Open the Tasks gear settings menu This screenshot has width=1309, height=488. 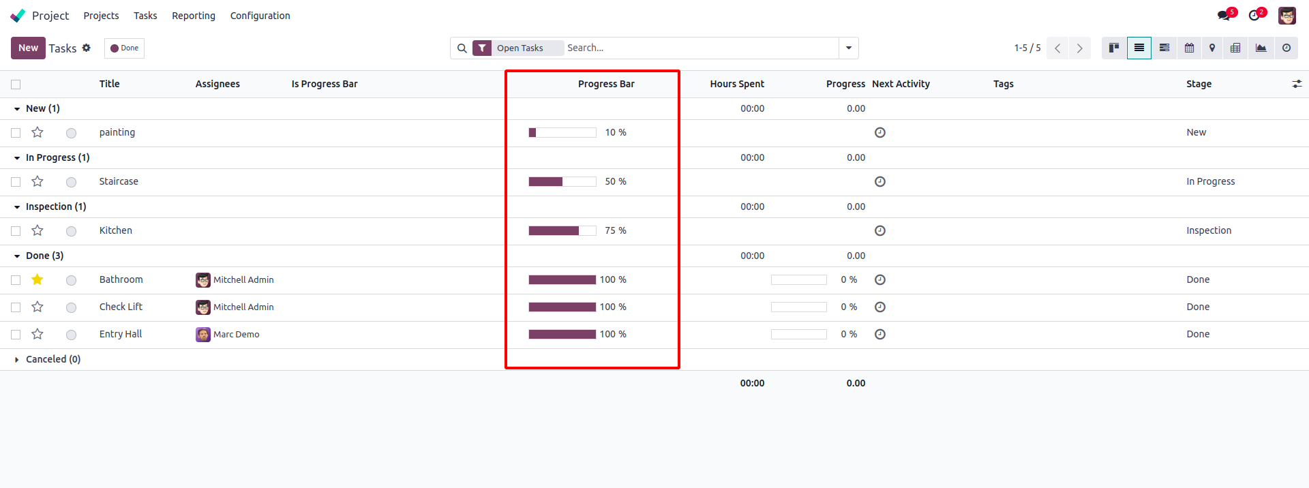click(x=87, y=48)
